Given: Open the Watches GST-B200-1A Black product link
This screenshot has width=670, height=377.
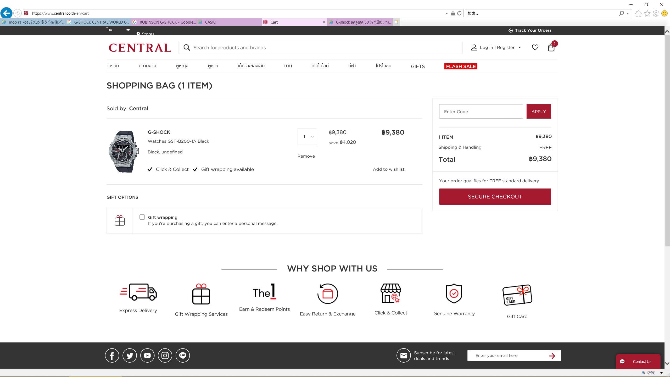Looking at the screenshot, I should pos(178,141).
